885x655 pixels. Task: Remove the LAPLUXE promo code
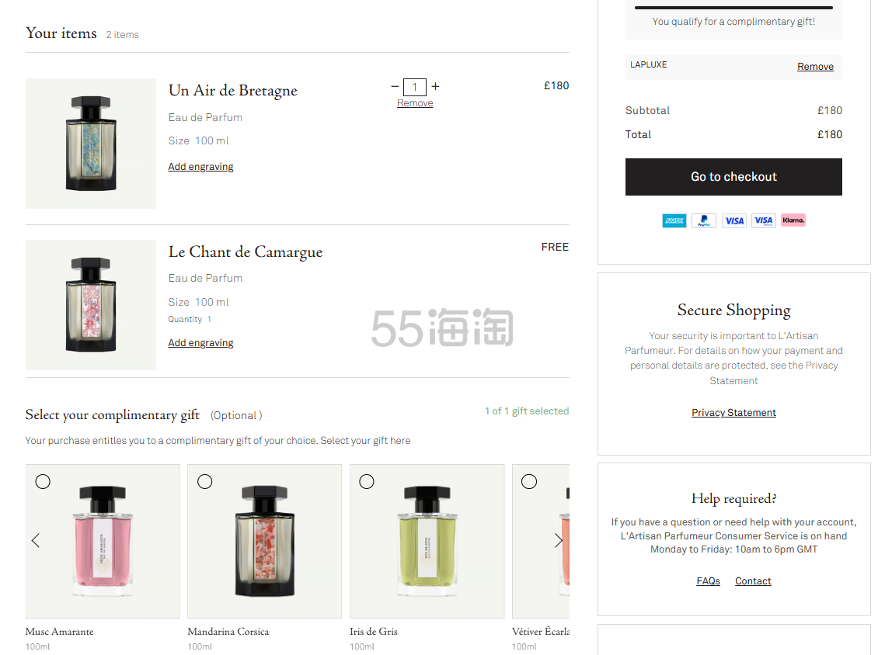[x=815, y=67]
